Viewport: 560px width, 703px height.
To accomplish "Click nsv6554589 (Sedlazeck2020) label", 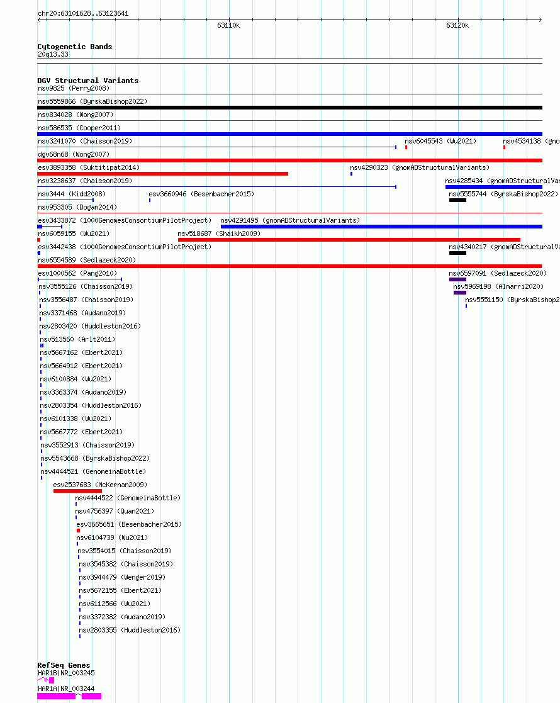I will pos(87,260).
